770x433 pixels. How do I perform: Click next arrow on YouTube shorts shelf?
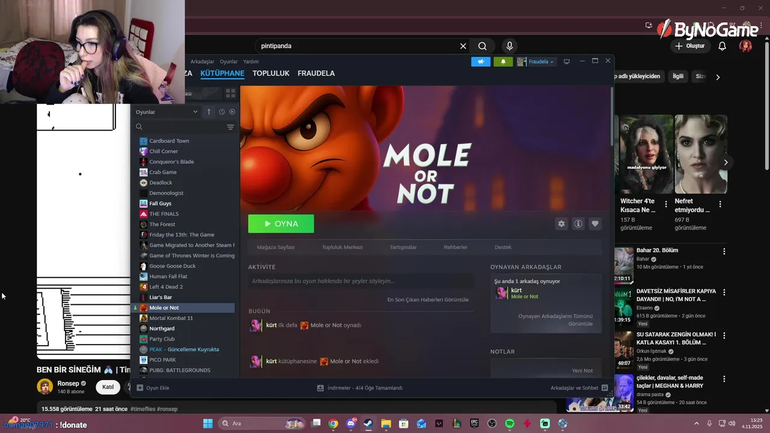[x=725, y=162]
